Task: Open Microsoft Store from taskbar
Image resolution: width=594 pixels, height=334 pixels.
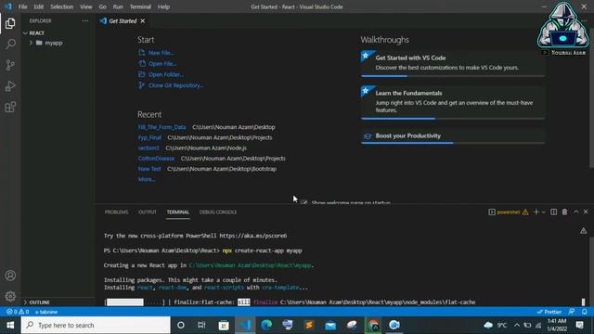Action: point(224,325)
